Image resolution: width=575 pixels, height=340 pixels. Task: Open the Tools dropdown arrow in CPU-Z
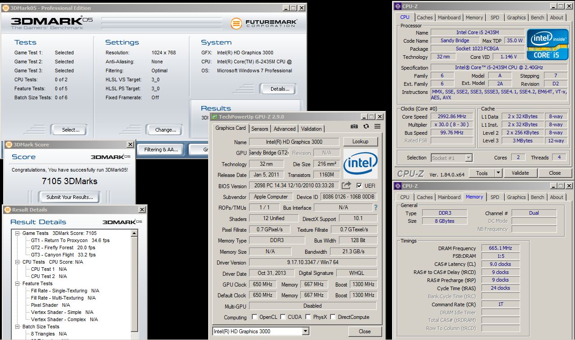(x=498, y=173)
